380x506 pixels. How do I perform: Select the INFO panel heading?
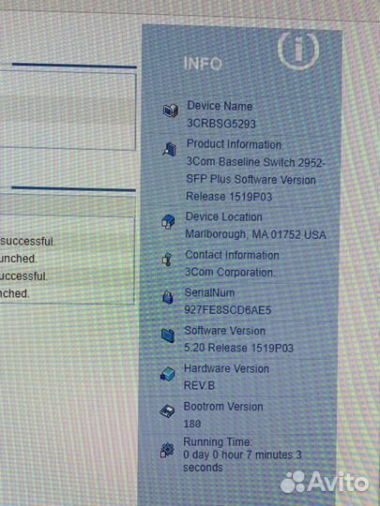point(203,64)
